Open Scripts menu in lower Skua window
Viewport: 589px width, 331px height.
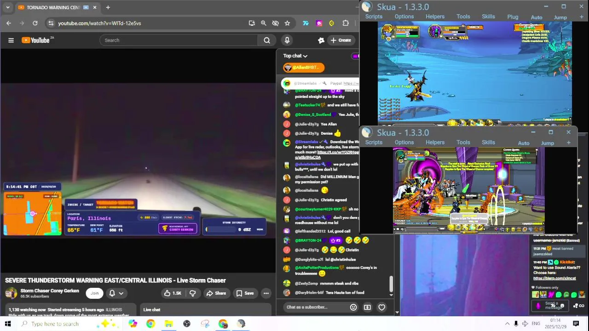click(x=374, y=143)
